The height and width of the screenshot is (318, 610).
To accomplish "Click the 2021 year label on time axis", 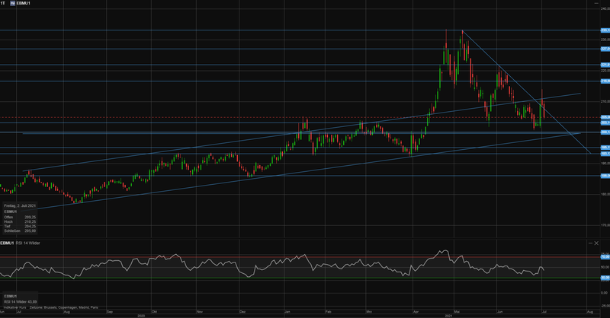I will [x=448, y=315].
